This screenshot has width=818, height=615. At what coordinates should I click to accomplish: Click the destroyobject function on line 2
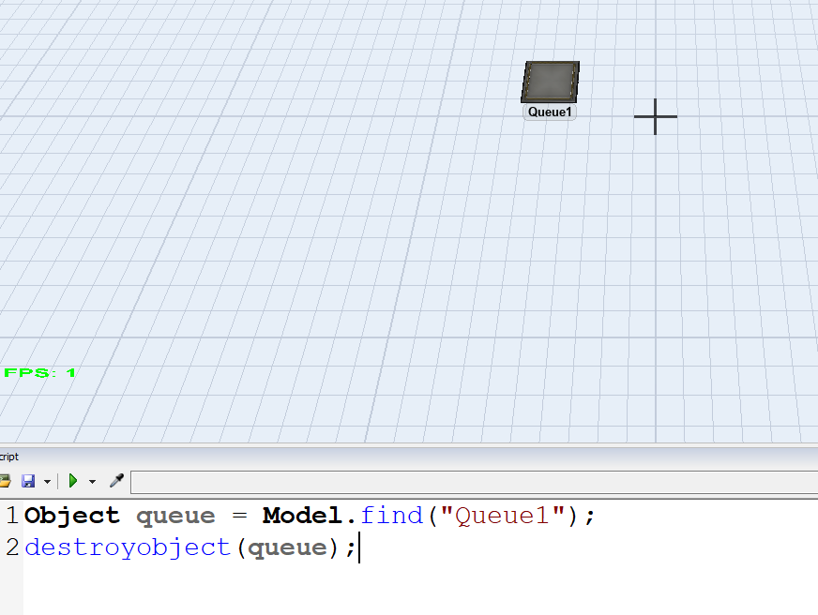coord(128,547)
